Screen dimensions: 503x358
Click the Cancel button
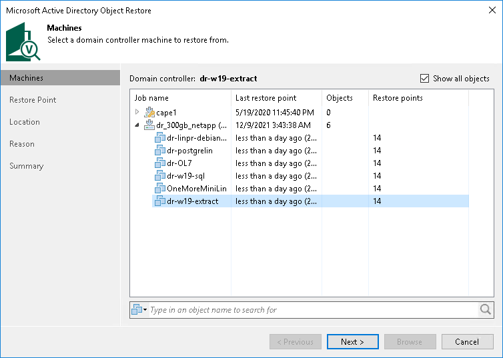tap(467, 341)
